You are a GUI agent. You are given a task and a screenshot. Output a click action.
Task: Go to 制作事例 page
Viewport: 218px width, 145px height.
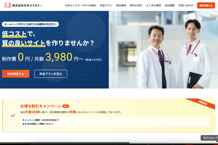pos(121,5)
